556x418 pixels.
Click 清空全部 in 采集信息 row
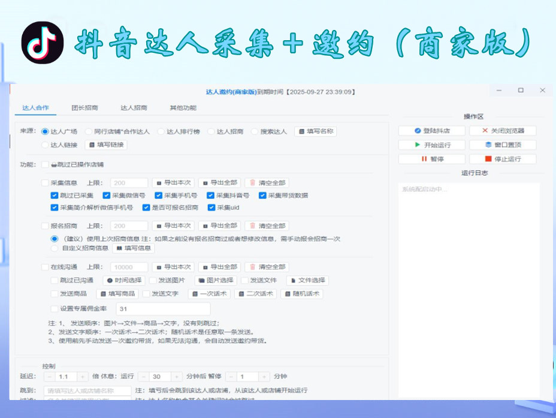[x=267, y=183]
